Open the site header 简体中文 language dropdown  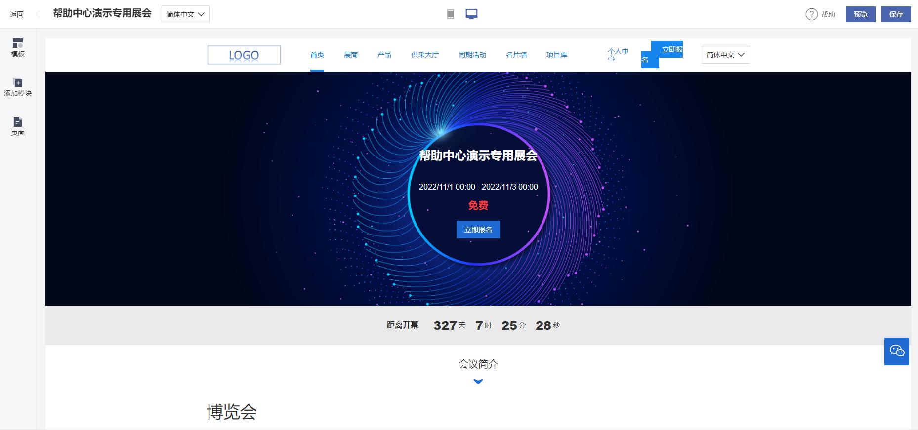point(725,55)
